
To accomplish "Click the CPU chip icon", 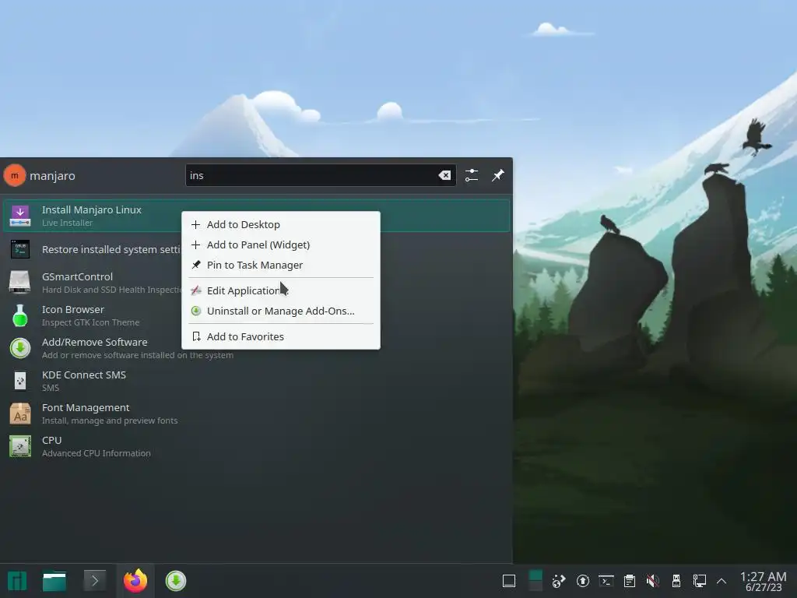I will [x=20, y=446].
